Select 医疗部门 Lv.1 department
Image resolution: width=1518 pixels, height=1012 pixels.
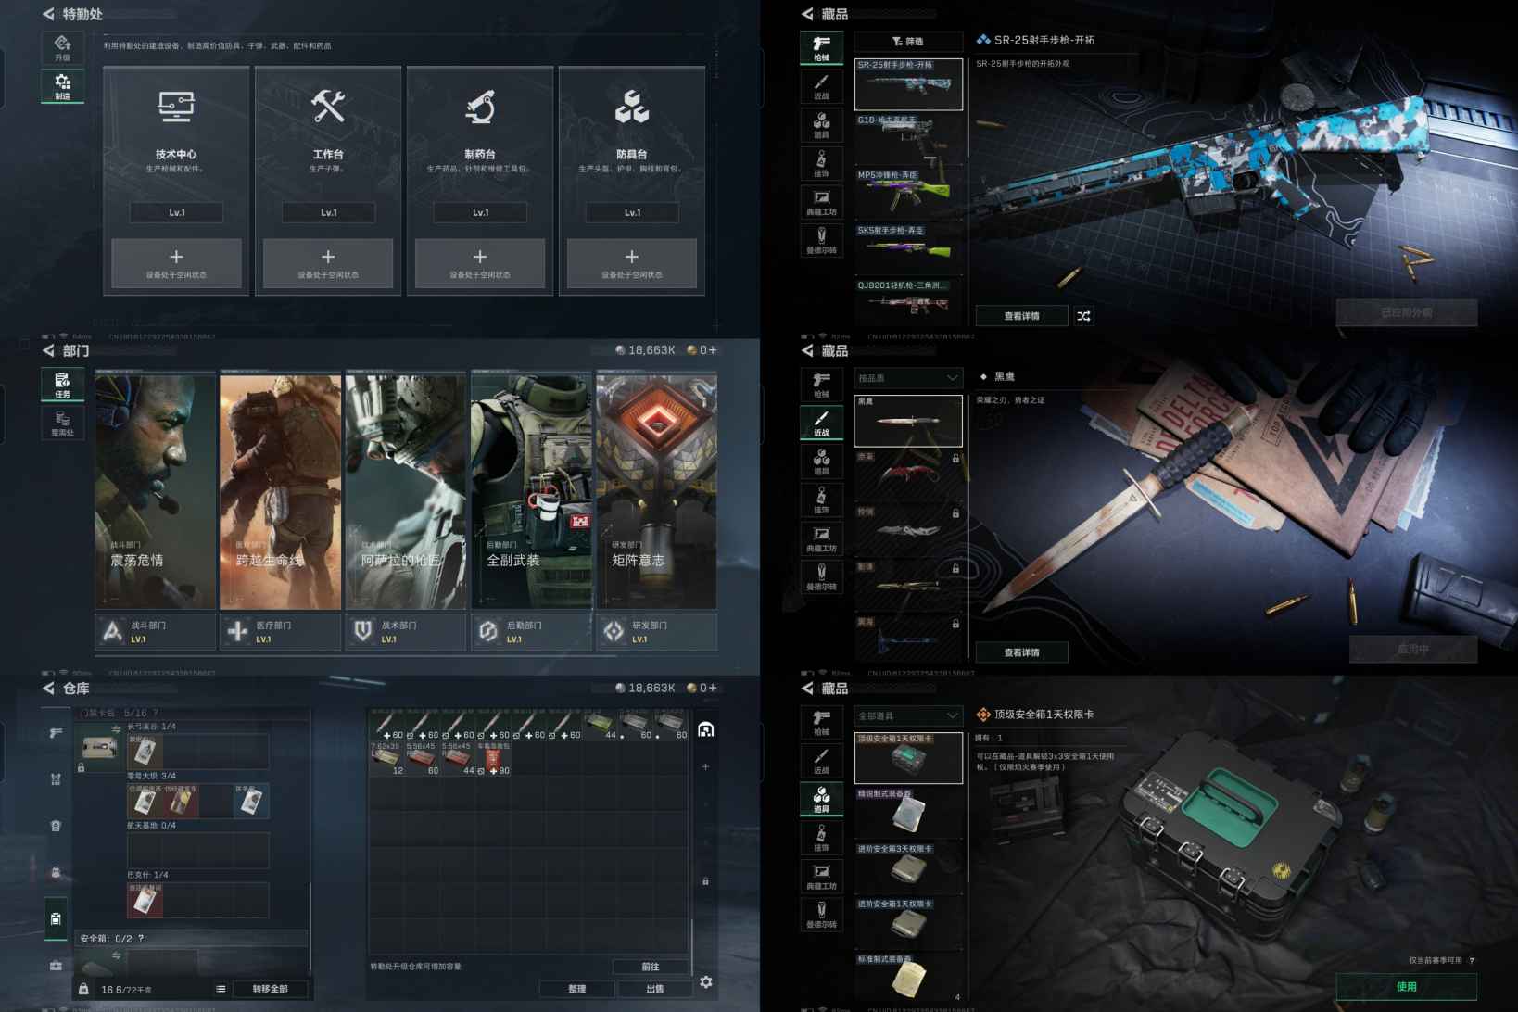click(x=280, y=631)
